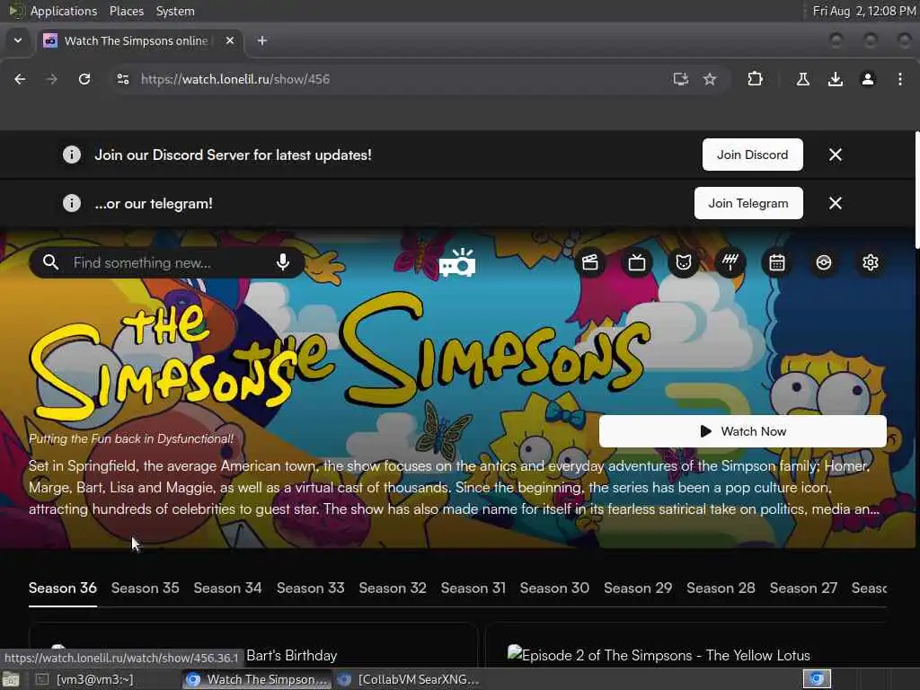The height and width of the screenshot is (690, 920).
Task: Click the browser forward arrow
Action: [51, 79]
